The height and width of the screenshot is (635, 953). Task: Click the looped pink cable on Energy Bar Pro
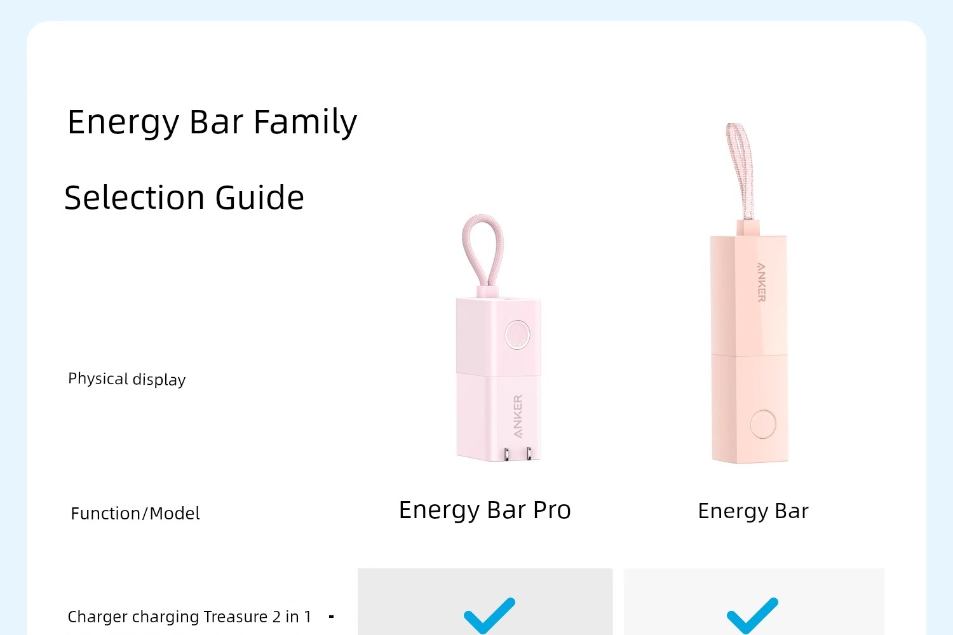point(483,251)
